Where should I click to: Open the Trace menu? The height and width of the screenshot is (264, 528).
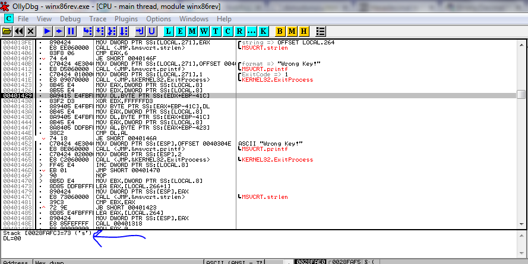pos(97,19)
